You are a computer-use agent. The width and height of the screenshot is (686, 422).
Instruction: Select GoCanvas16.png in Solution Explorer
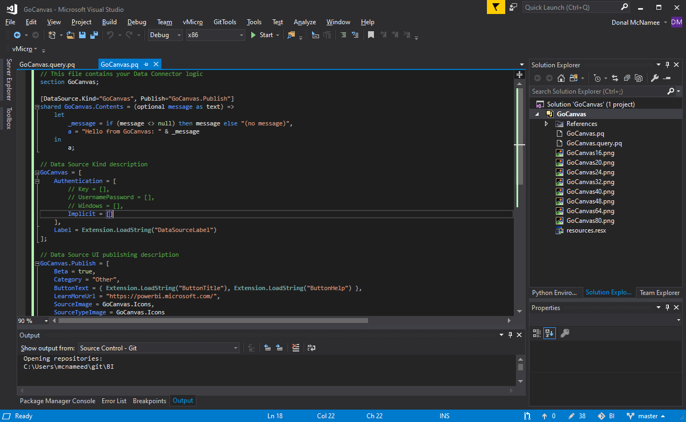(590, 153)
